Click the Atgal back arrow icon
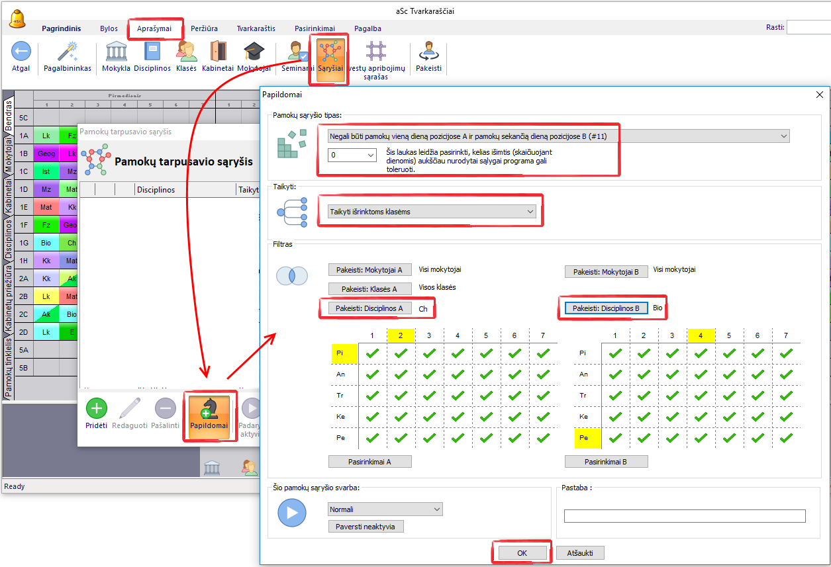 pos(21,52)
